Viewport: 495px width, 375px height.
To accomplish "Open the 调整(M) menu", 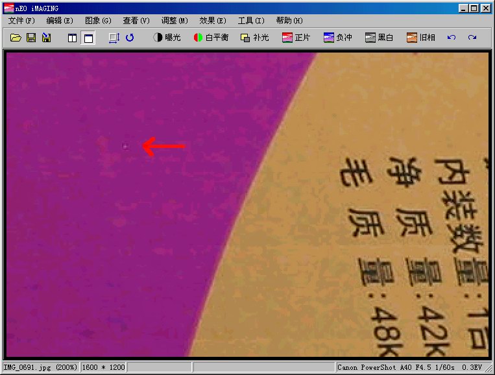I will [174, 21].
